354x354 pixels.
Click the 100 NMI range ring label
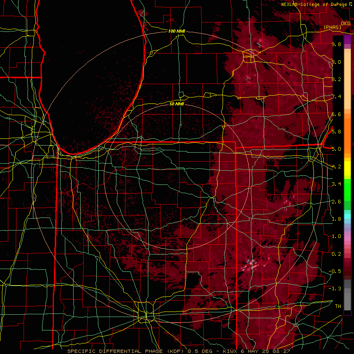coord(177,31)
